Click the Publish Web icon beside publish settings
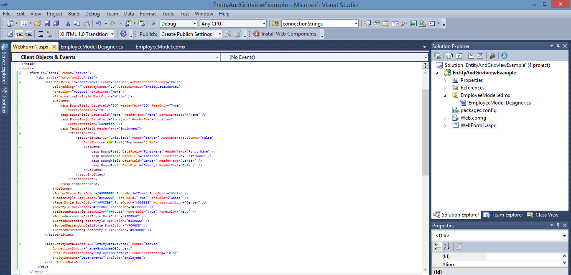 [x=228, y=34]
